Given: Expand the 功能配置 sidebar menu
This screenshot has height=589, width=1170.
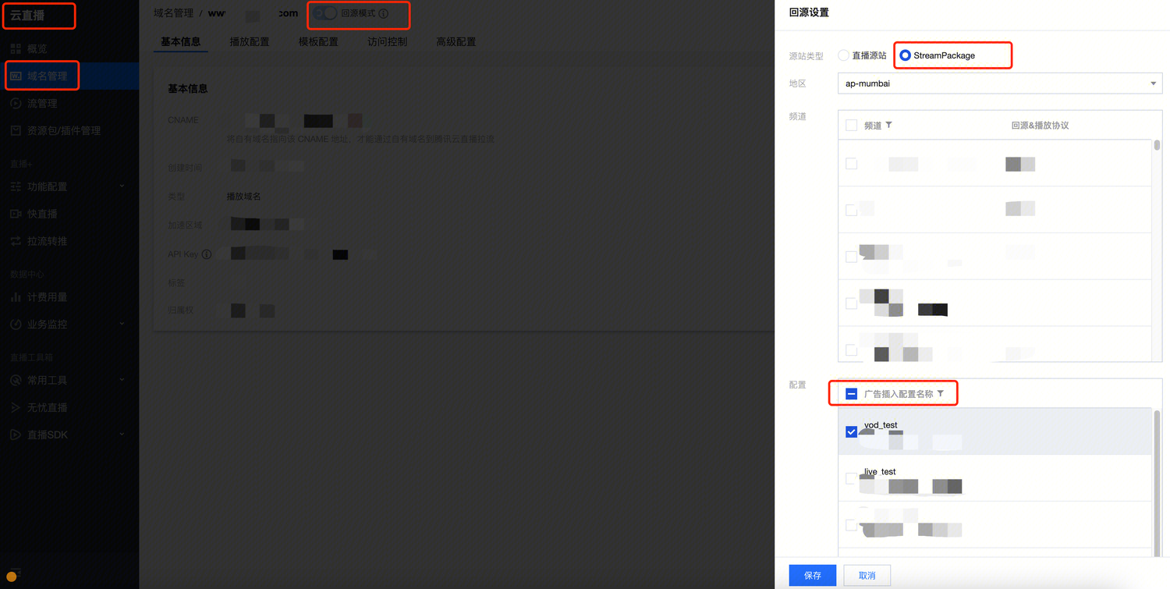Looking at the screenshot, I should (69, 186).
